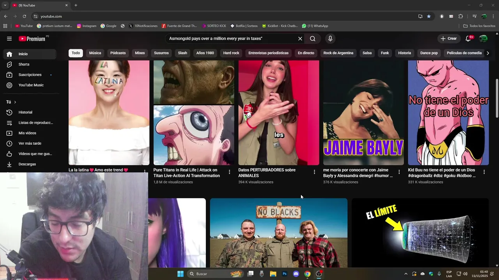Viewport: 499px width, 280px height.
Task: Click in the YouTube search field
Action: point(230,38)
